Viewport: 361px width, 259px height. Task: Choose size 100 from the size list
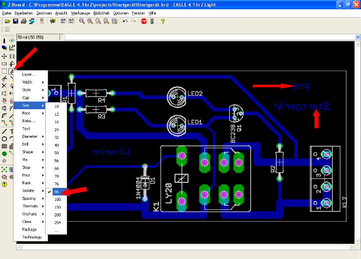pyautogui.click(x=57, y=199)
